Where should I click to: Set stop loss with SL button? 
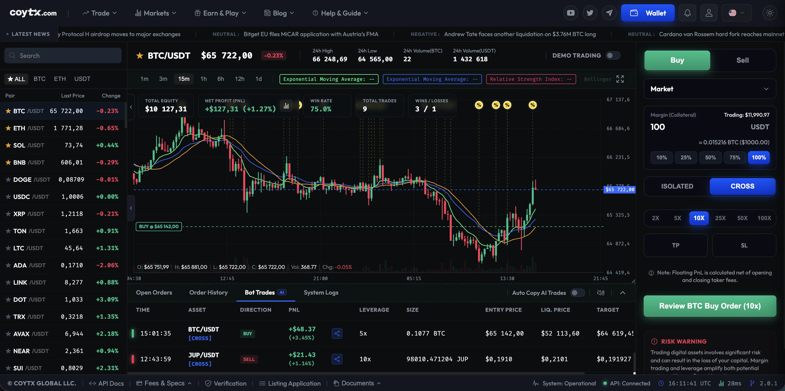(x=744, y=245)
